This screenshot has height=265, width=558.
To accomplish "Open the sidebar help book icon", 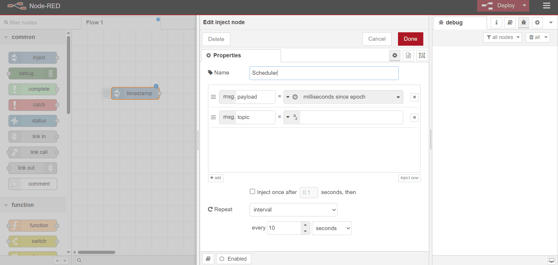I will pos(510,22).
